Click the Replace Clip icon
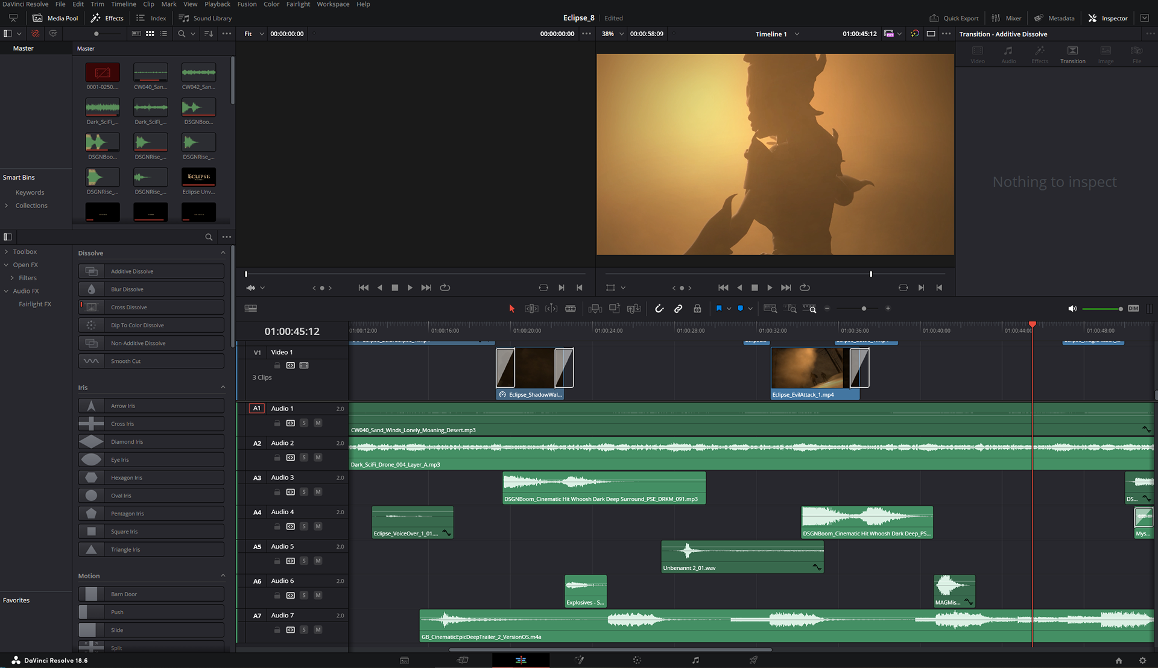This screenshot has height=668, width=1158. coord(634,309)
